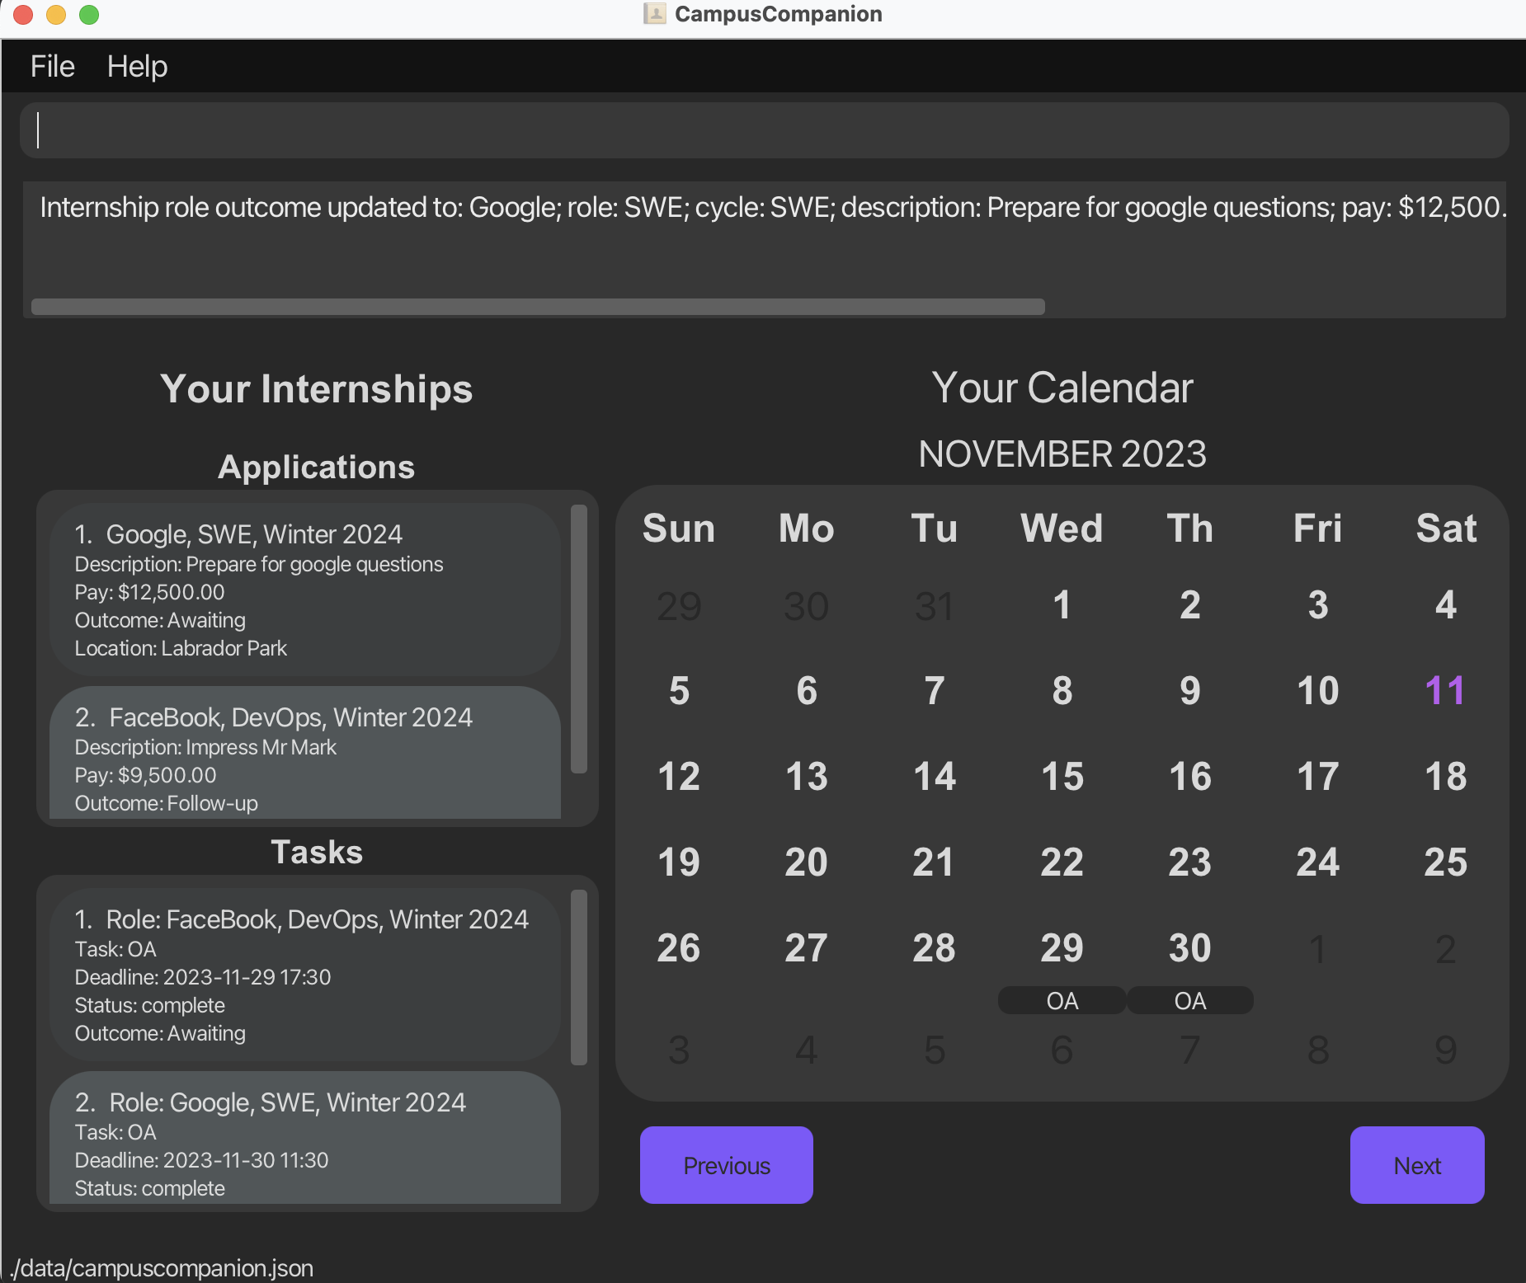The image size is (1526, 1283).
Task: Click the dimmed October 31 date
Action: point(934,607)
